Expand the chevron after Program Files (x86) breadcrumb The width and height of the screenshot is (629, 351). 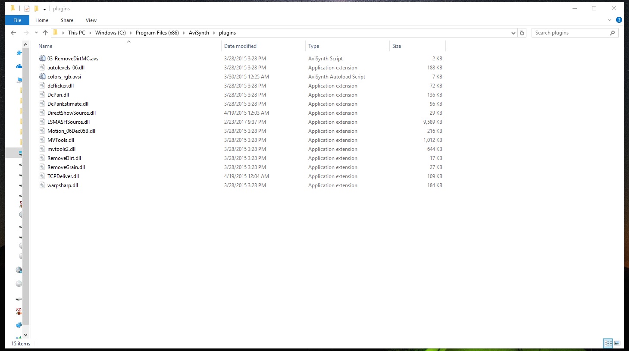(x=184, y=33)
